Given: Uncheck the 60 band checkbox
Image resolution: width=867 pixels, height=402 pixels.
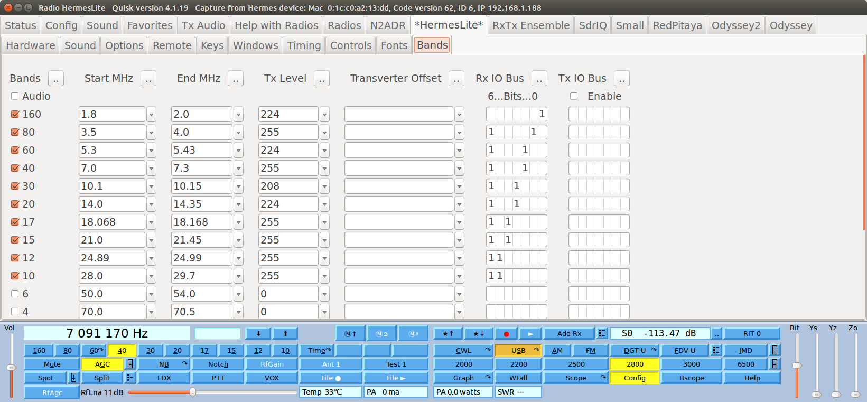Looking at the screenshot, I should [15, 150].
